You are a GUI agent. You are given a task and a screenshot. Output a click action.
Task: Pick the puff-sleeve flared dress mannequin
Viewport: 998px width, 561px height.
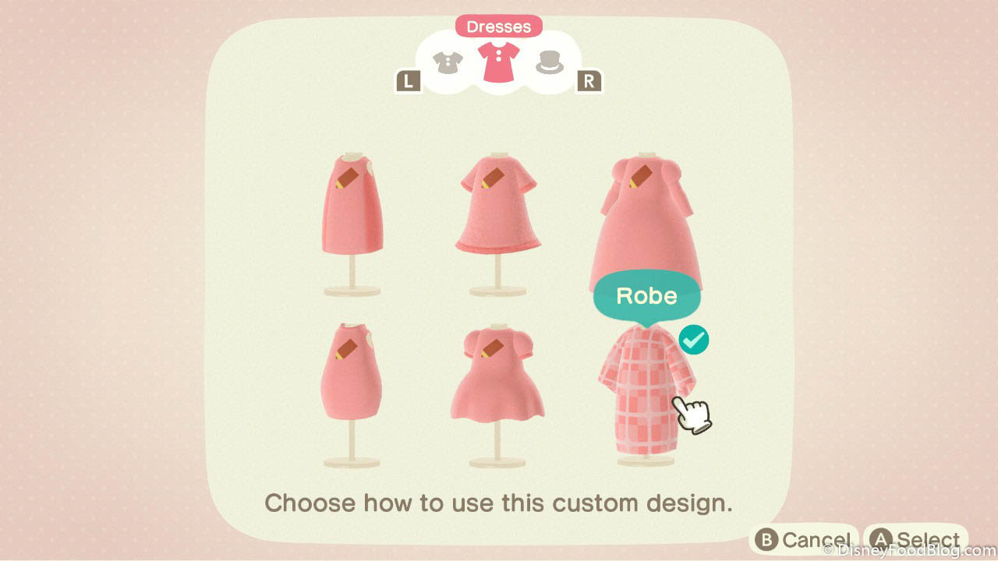tap(498, 395)
